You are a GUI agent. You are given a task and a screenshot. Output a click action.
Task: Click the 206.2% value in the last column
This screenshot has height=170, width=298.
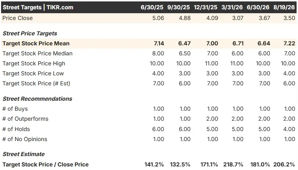tap(284, 165)
